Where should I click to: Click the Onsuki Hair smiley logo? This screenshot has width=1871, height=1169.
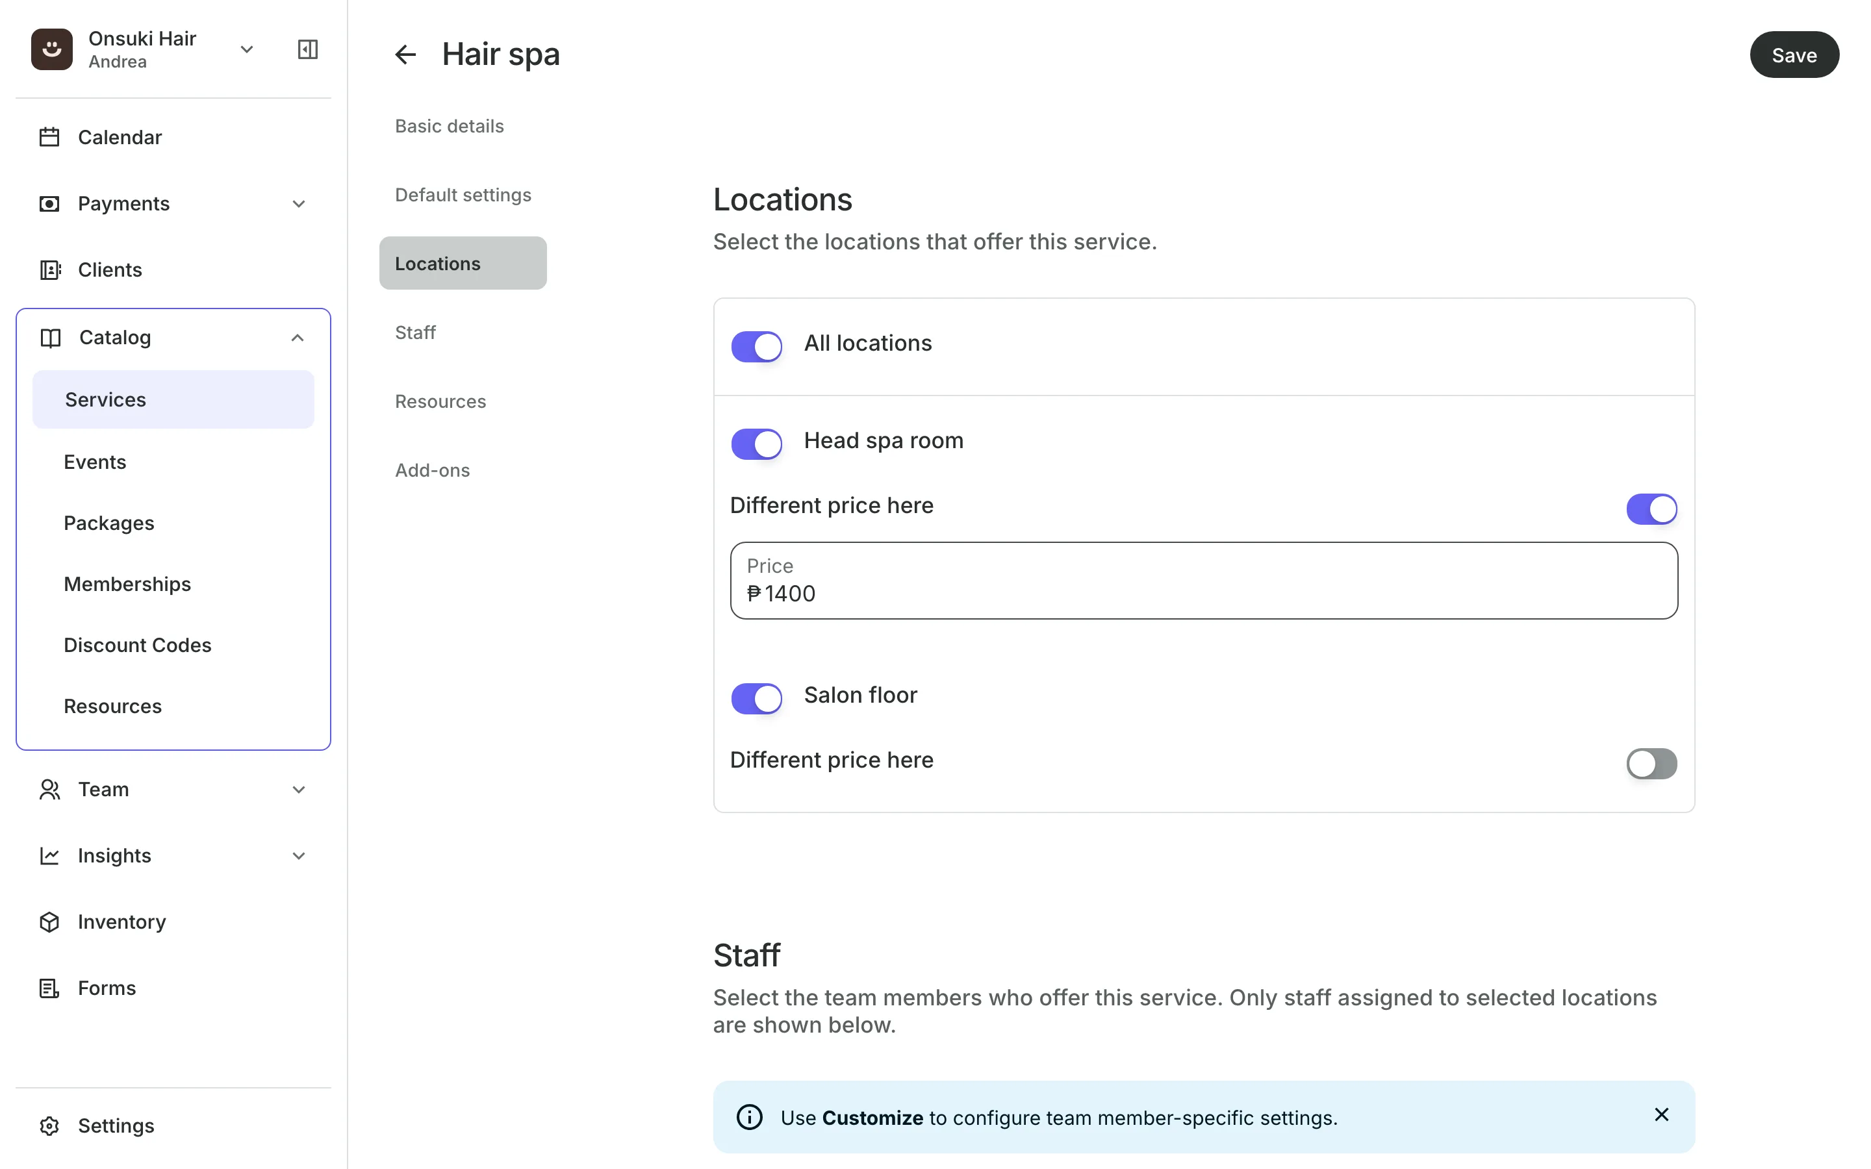tap(52, 49)
